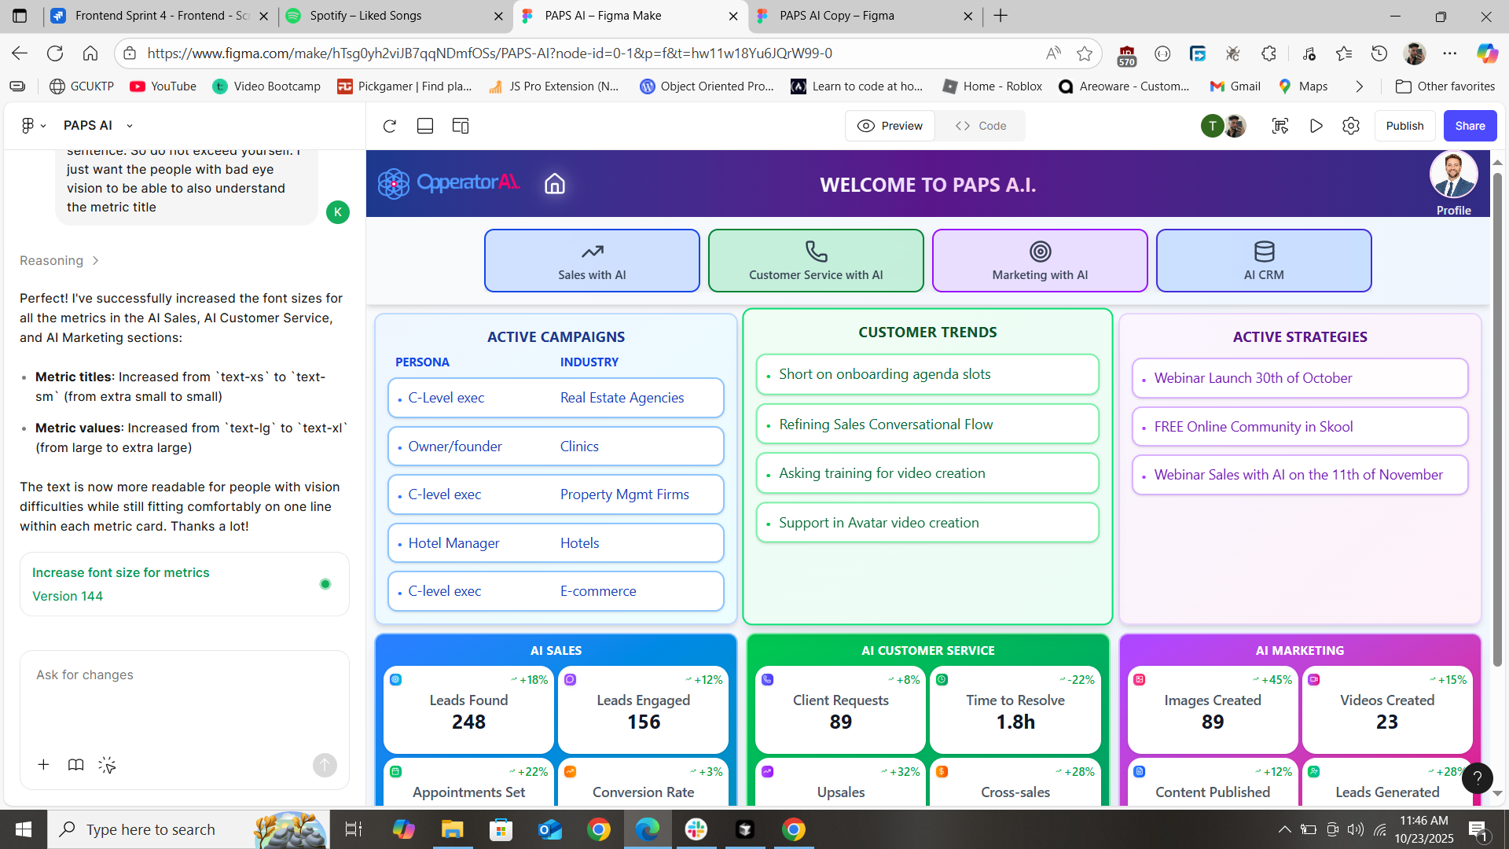Click the add attachment plus icon
Screen dimensions: 1509x849
[43, 765]
